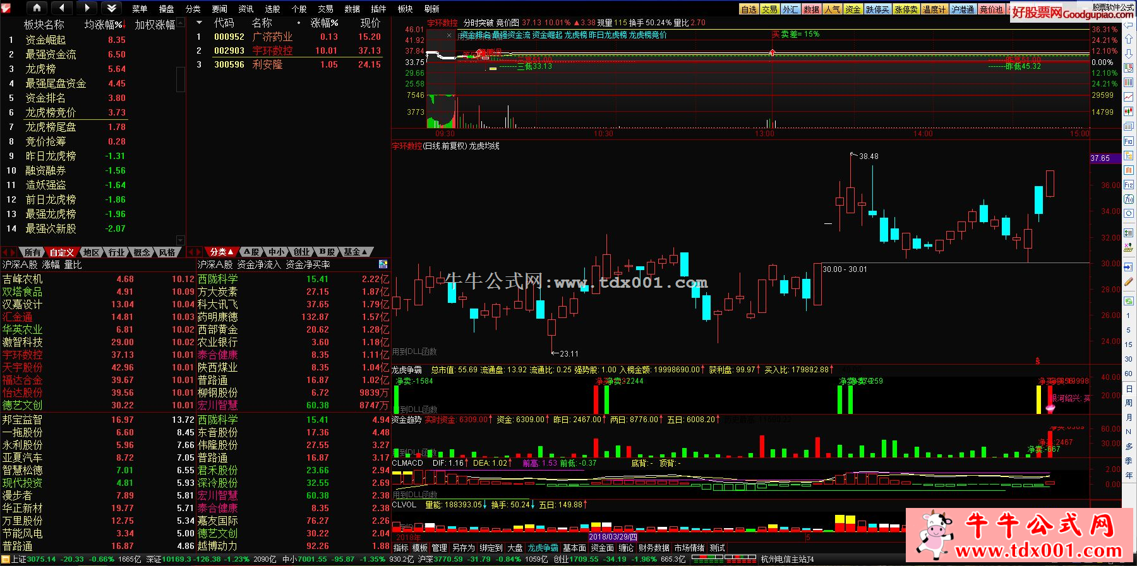Click the left-right arrows before 所有 tab
The width and height of the screenshot is (1137, 566).
[x=9, y=252]
